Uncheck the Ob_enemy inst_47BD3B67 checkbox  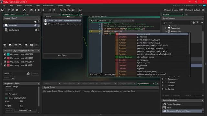pos(5,62)
